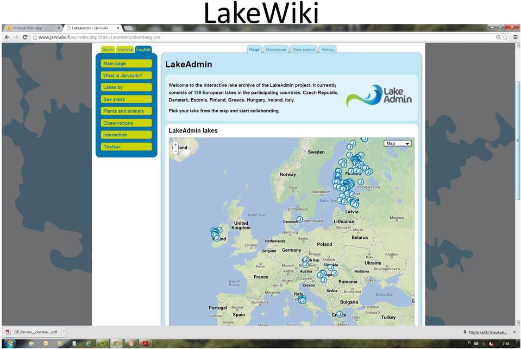
Task: Click the taskbar clock showing 7:34
Action: click(506, 344)
